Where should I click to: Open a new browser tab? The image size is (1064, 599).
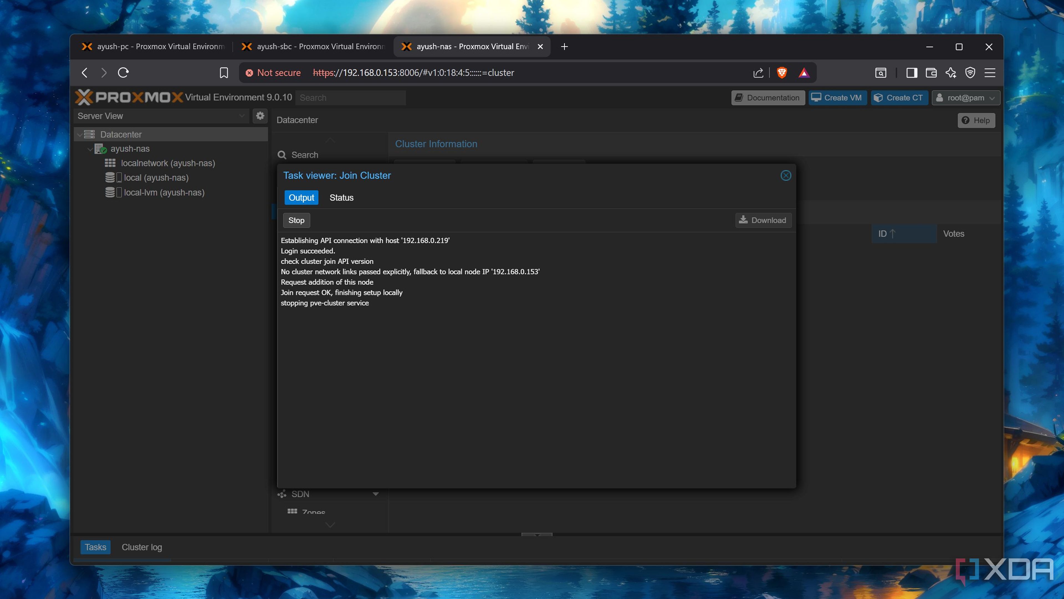[x=564, y=46]
